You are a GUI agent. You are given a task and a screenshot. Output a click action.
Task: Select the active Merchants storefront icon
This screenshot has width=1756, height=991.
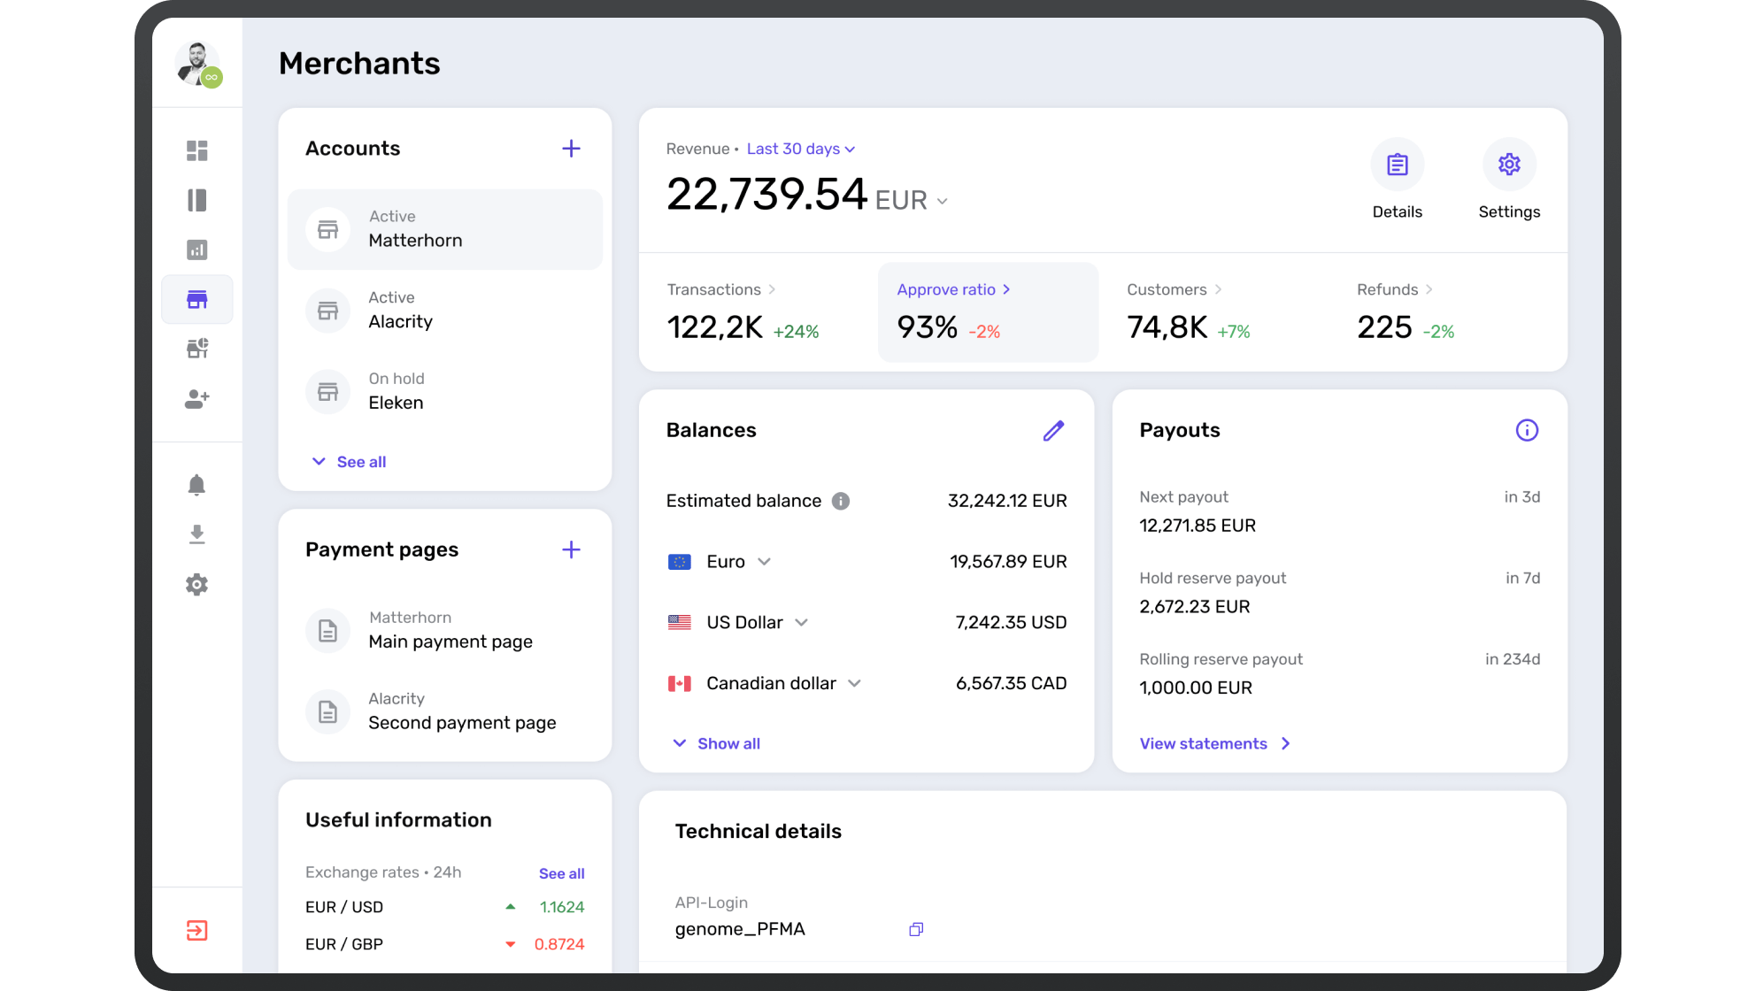coord(196,299)
